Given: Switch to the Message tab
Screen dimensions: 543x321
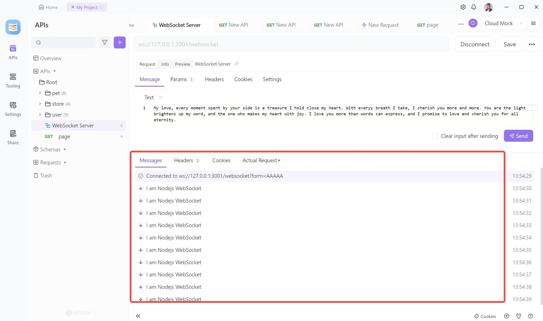Looking at the screenshot, I should 150,79.
